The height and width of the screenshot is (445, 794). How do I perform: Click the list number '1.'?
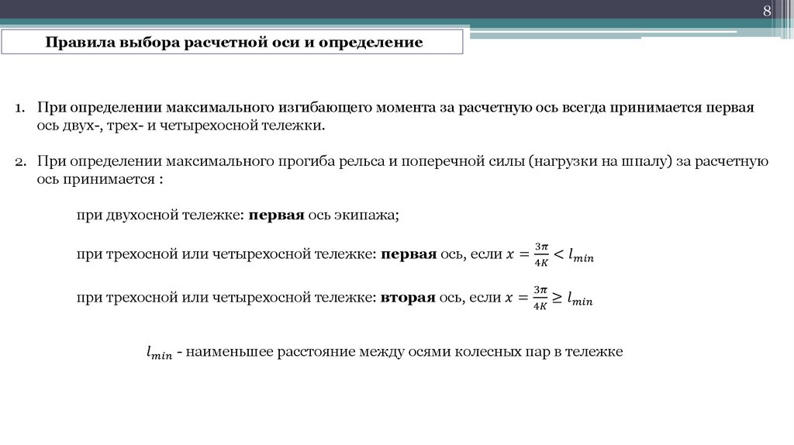click(x=19, y=109)
